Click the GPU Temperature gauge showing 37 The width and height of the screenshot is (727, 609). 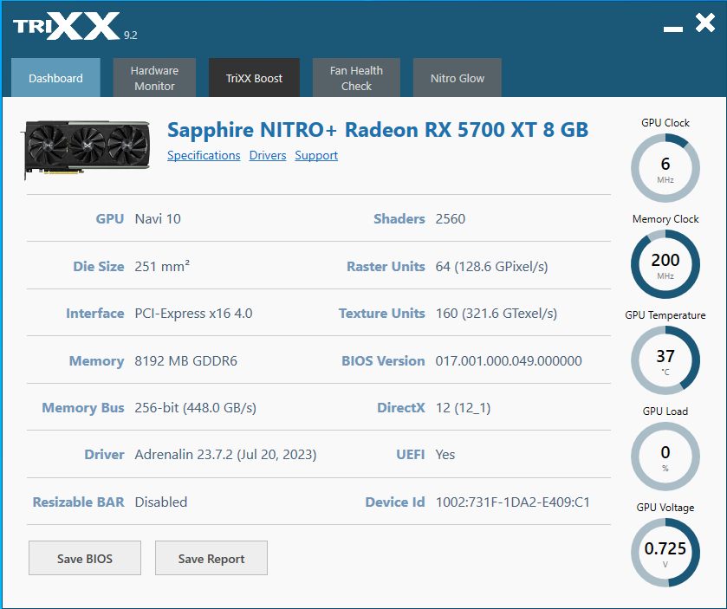[665, 360]
